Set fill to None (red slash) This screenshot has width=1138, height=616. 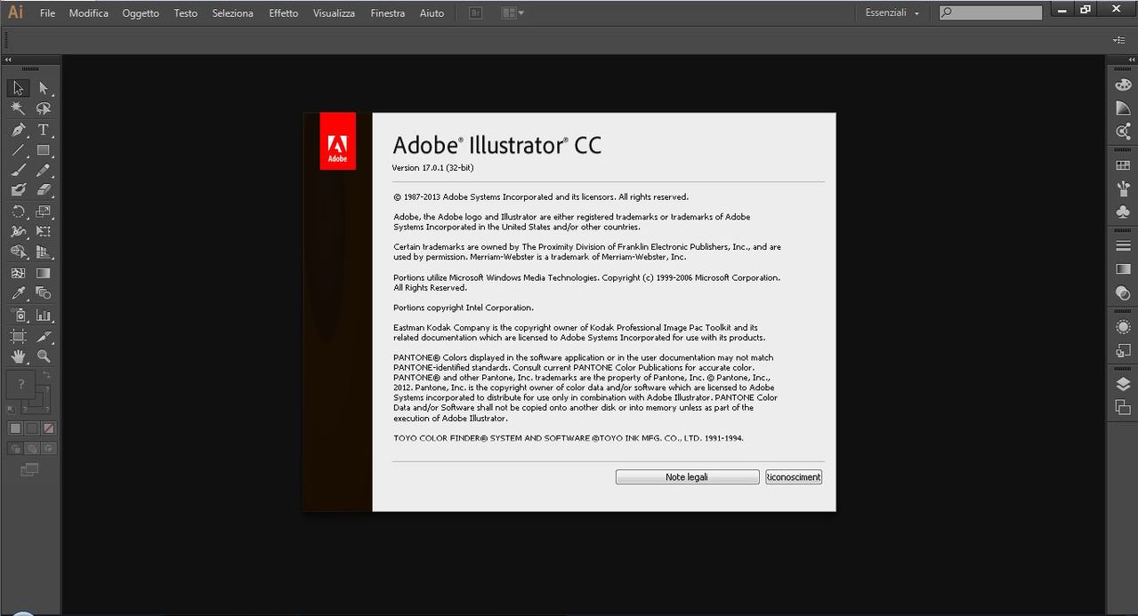(49, 428)
